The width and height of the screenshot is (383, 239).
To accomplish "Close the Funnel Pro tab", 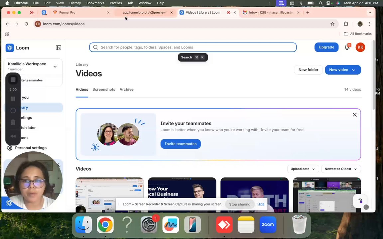I will (x=108, y=12).
